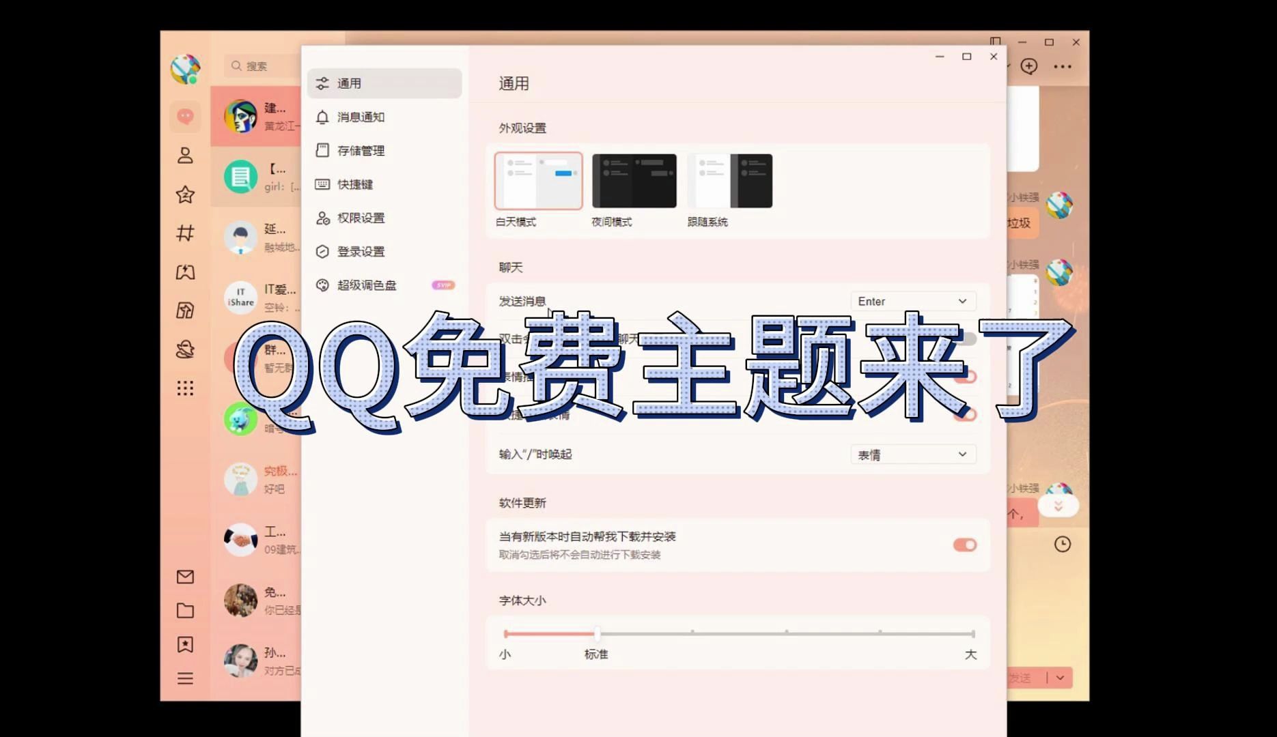
Task: Click the plus circle add icon in chat window
Action: click(1029, 66)
